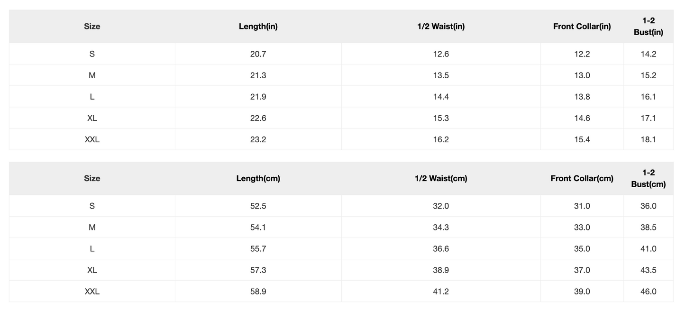Click the 52.5 length cell
Screen dimensions: 685x311
click(x=258, y=206)
